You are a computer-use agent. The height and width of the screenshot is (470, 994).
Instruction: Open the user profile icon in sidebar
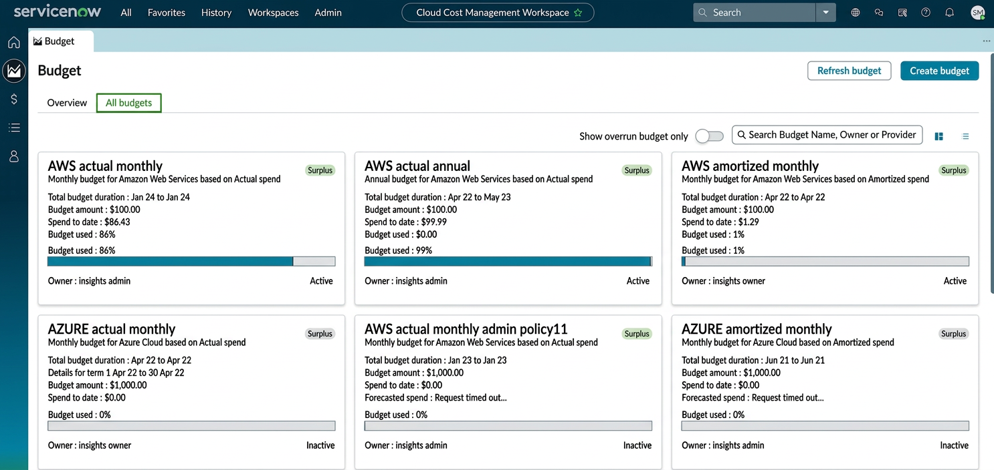[13, 156]
